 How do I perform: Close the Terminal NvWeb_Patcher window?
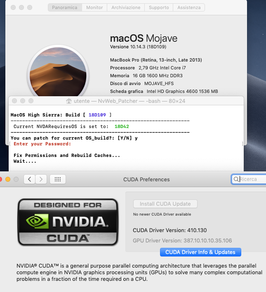(x=14, y=101)
